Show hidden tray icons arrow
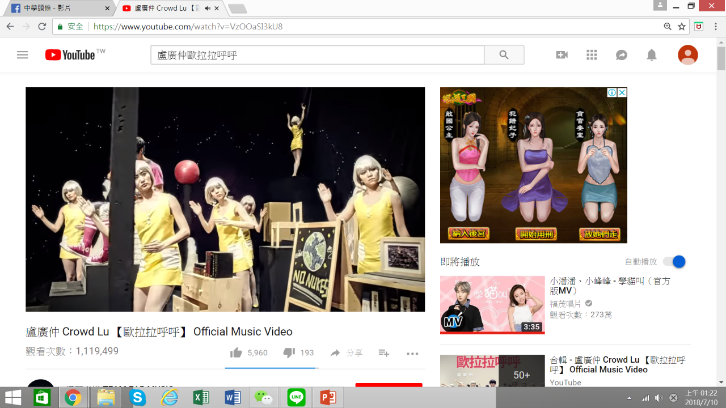This screenshot has height=408, width=726. (x=629, y=398)
